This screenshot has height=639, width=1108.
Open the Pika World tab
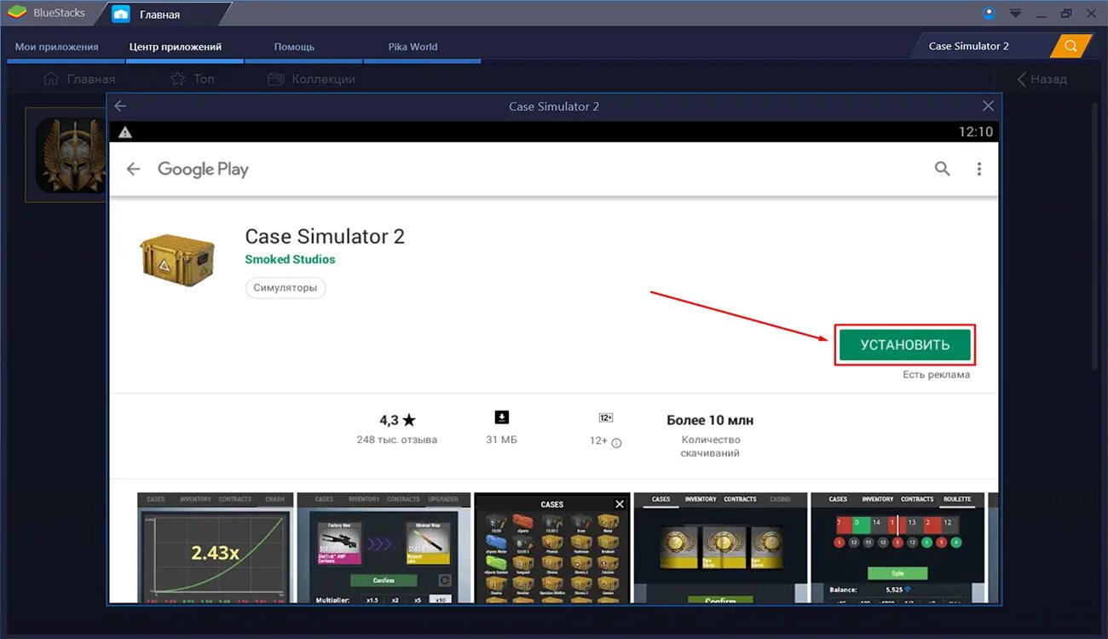(413, 47)
